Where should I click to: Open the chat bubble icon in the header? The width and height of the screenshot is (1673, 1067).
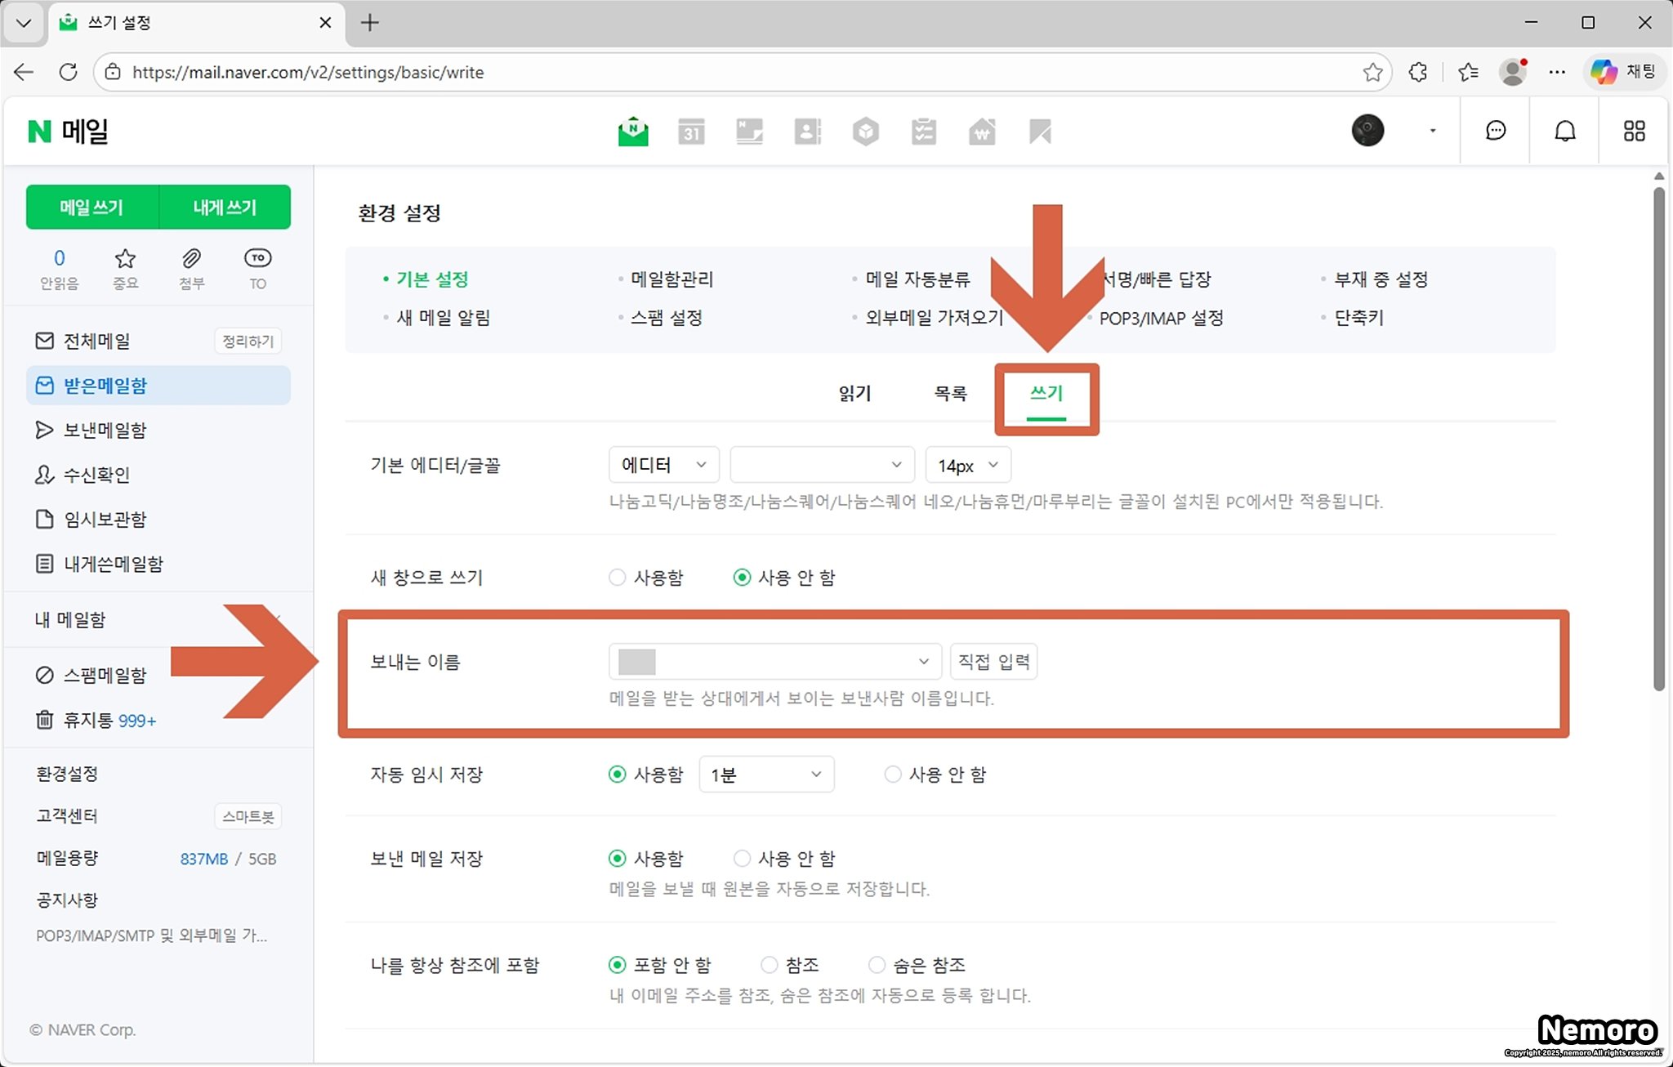click(1495, 132)
